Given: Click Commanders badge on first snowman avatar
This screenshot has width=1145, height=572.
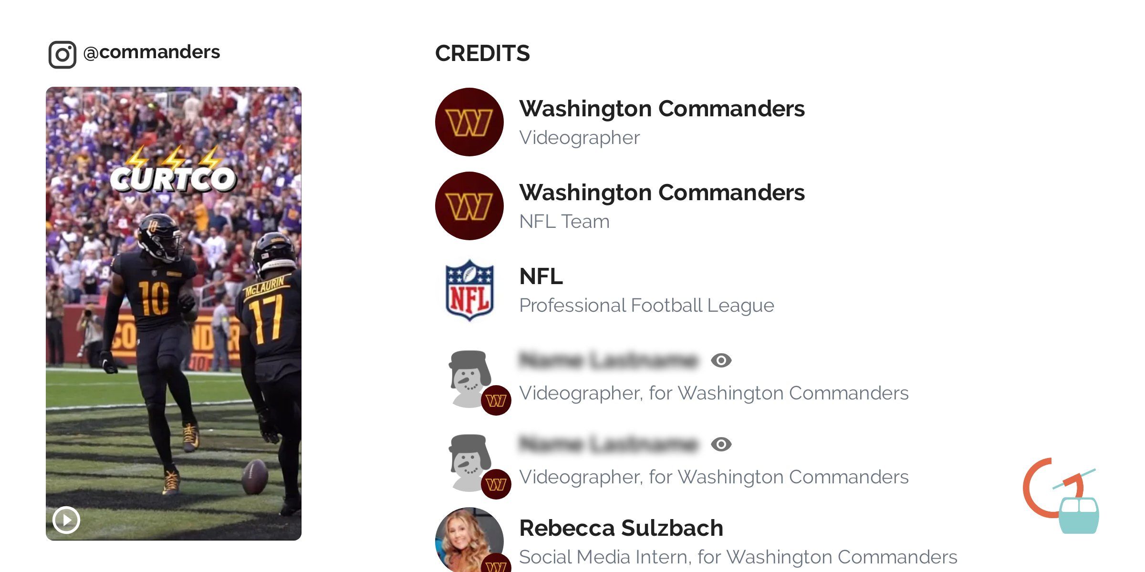Looking at the screenshot, I should click(496, 400).
